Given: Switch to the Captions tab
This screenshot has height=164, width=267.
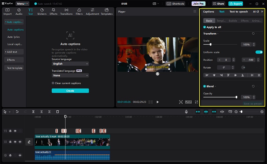Looking at the screenshot, I should point(208,12).
